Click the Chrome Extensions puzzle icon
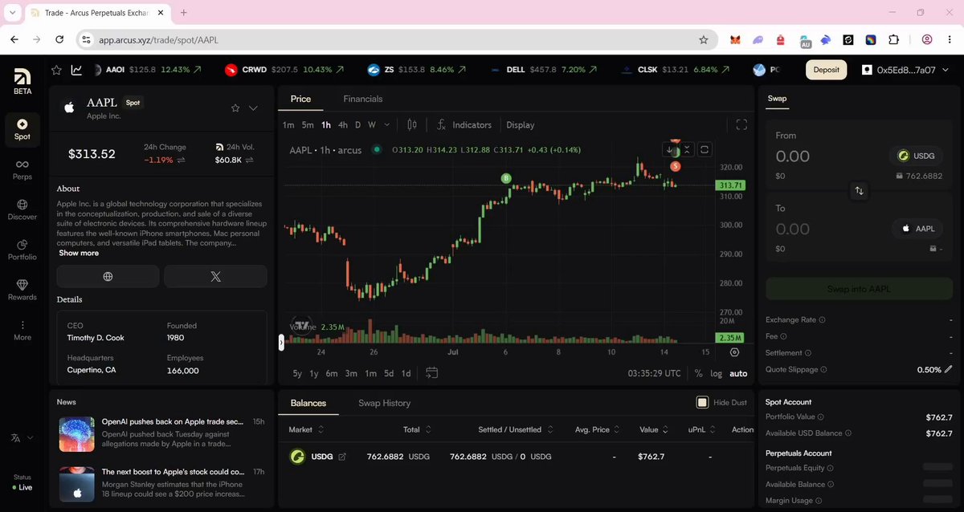 [x=893, y=39]
